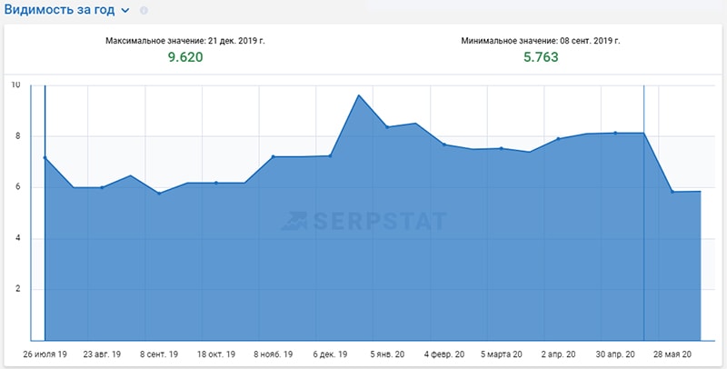
Task: Click the 28 мая 20 x-axis label
Action: 673,354
